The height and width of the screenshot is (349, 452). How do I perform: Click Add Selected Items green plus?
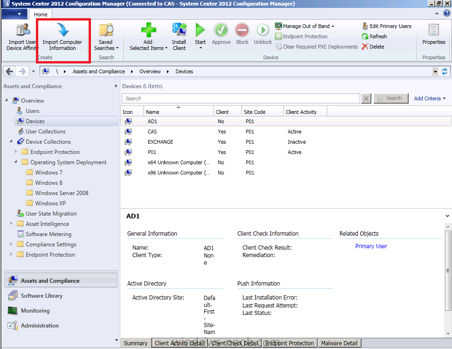148,30
